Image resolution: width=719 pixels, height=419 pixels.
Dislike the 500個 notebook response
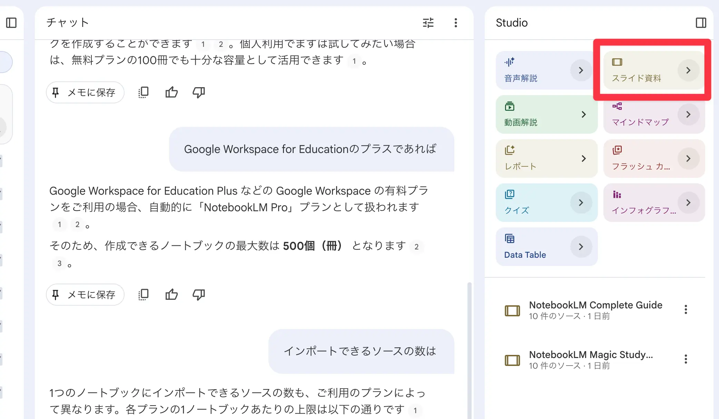pyautogui.click(x=199, y=295)
